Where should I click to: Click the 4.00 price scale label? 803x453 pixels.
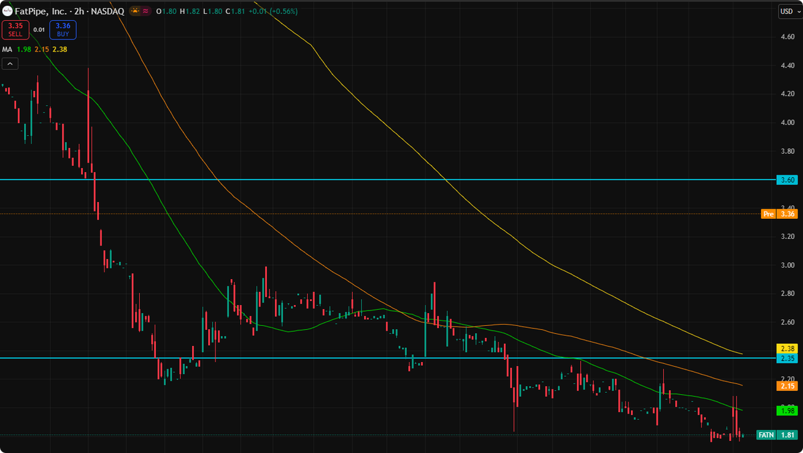click(x=788, y=122)
